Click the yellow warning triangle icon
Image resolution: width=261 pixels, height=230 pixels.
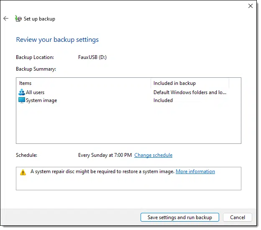23,172
